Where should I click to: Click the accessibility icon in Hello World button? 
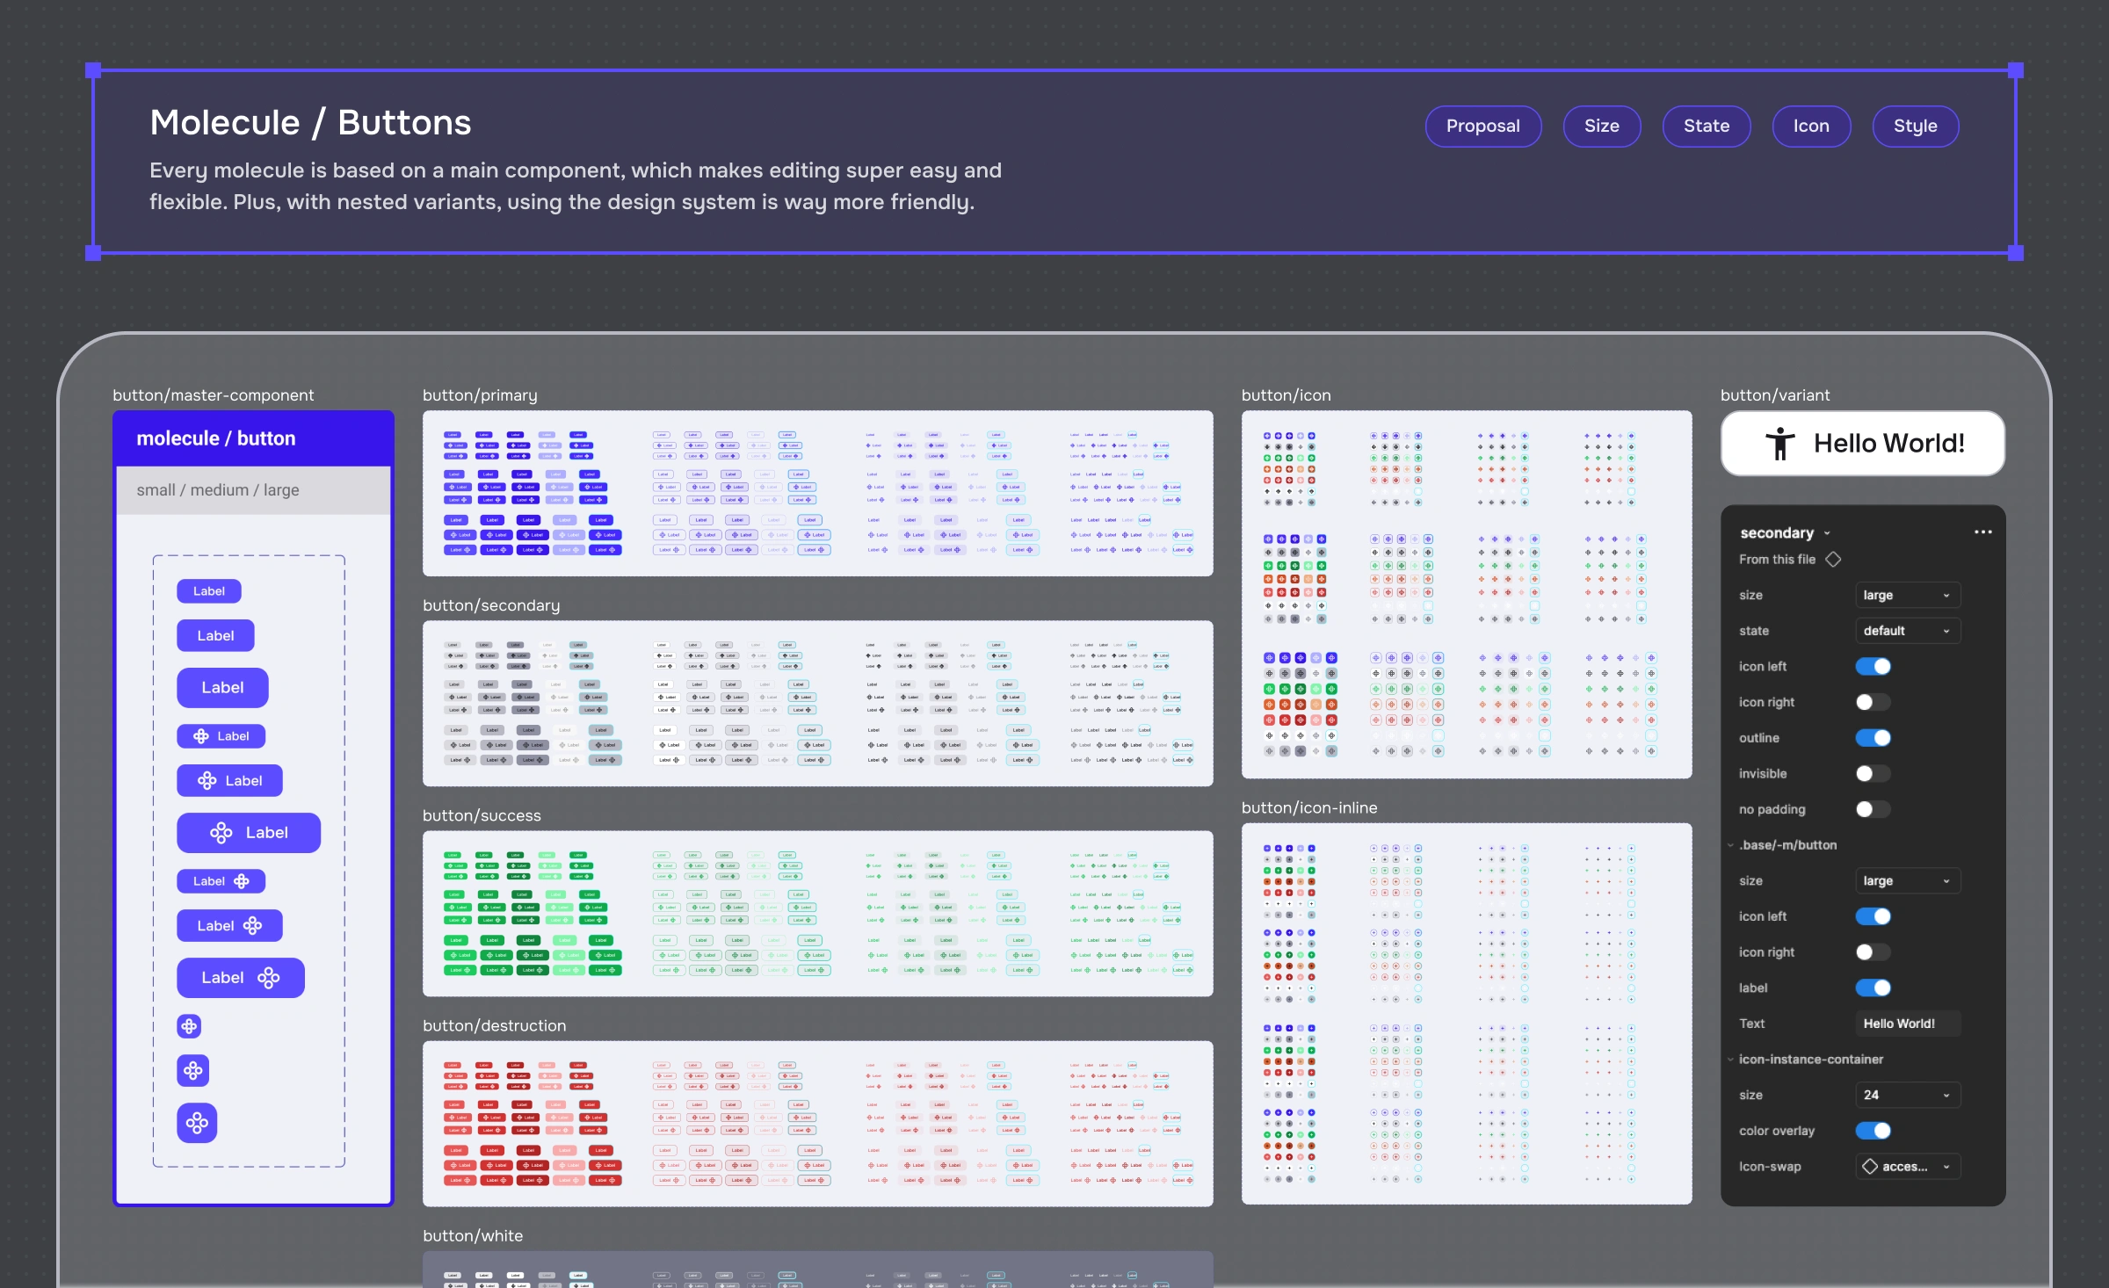pos(1779,444)
